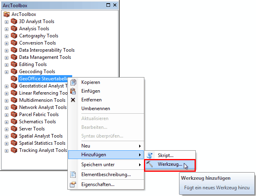Expand the Spatial Statistics Tools node
Viewport: 256px width, 196px height.
6,144
